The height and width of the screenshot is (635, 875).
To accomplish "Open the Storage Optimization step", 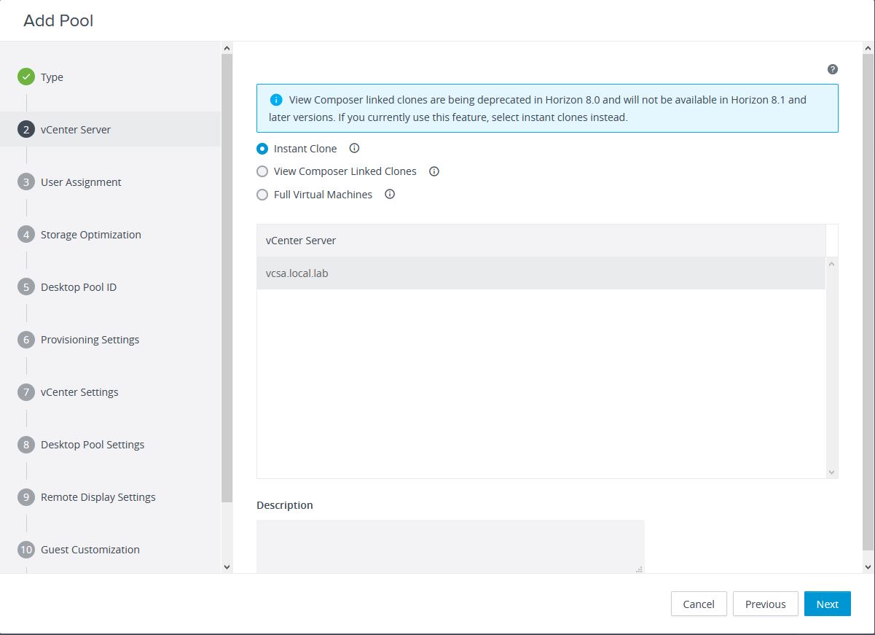I will pyautogui.click(x=91, y=235).
